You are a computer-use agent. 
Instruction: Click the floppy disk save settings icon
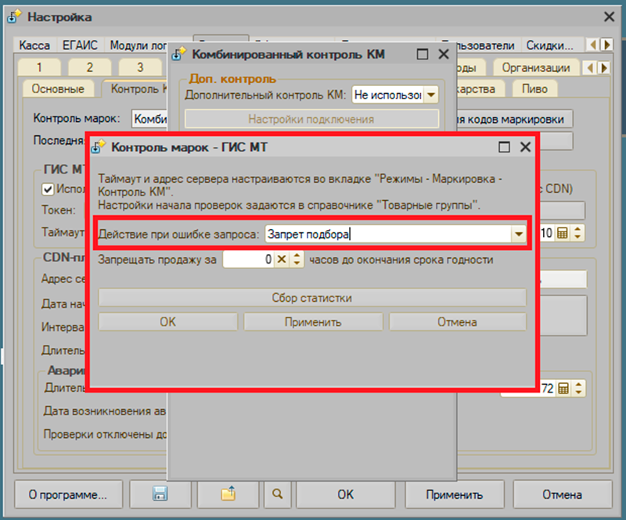click(x=160, y=494)
